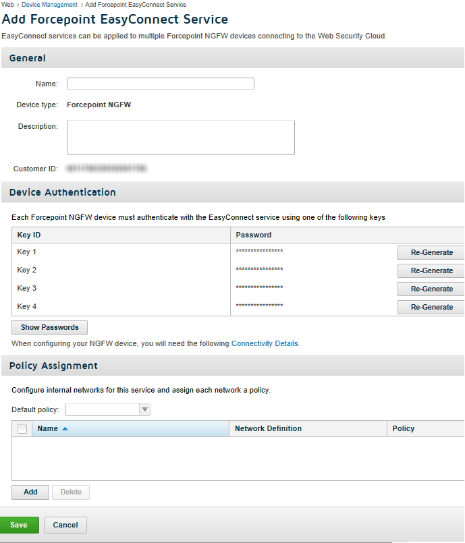Click the Forcepoint NGFW device type text

(99, 105)
